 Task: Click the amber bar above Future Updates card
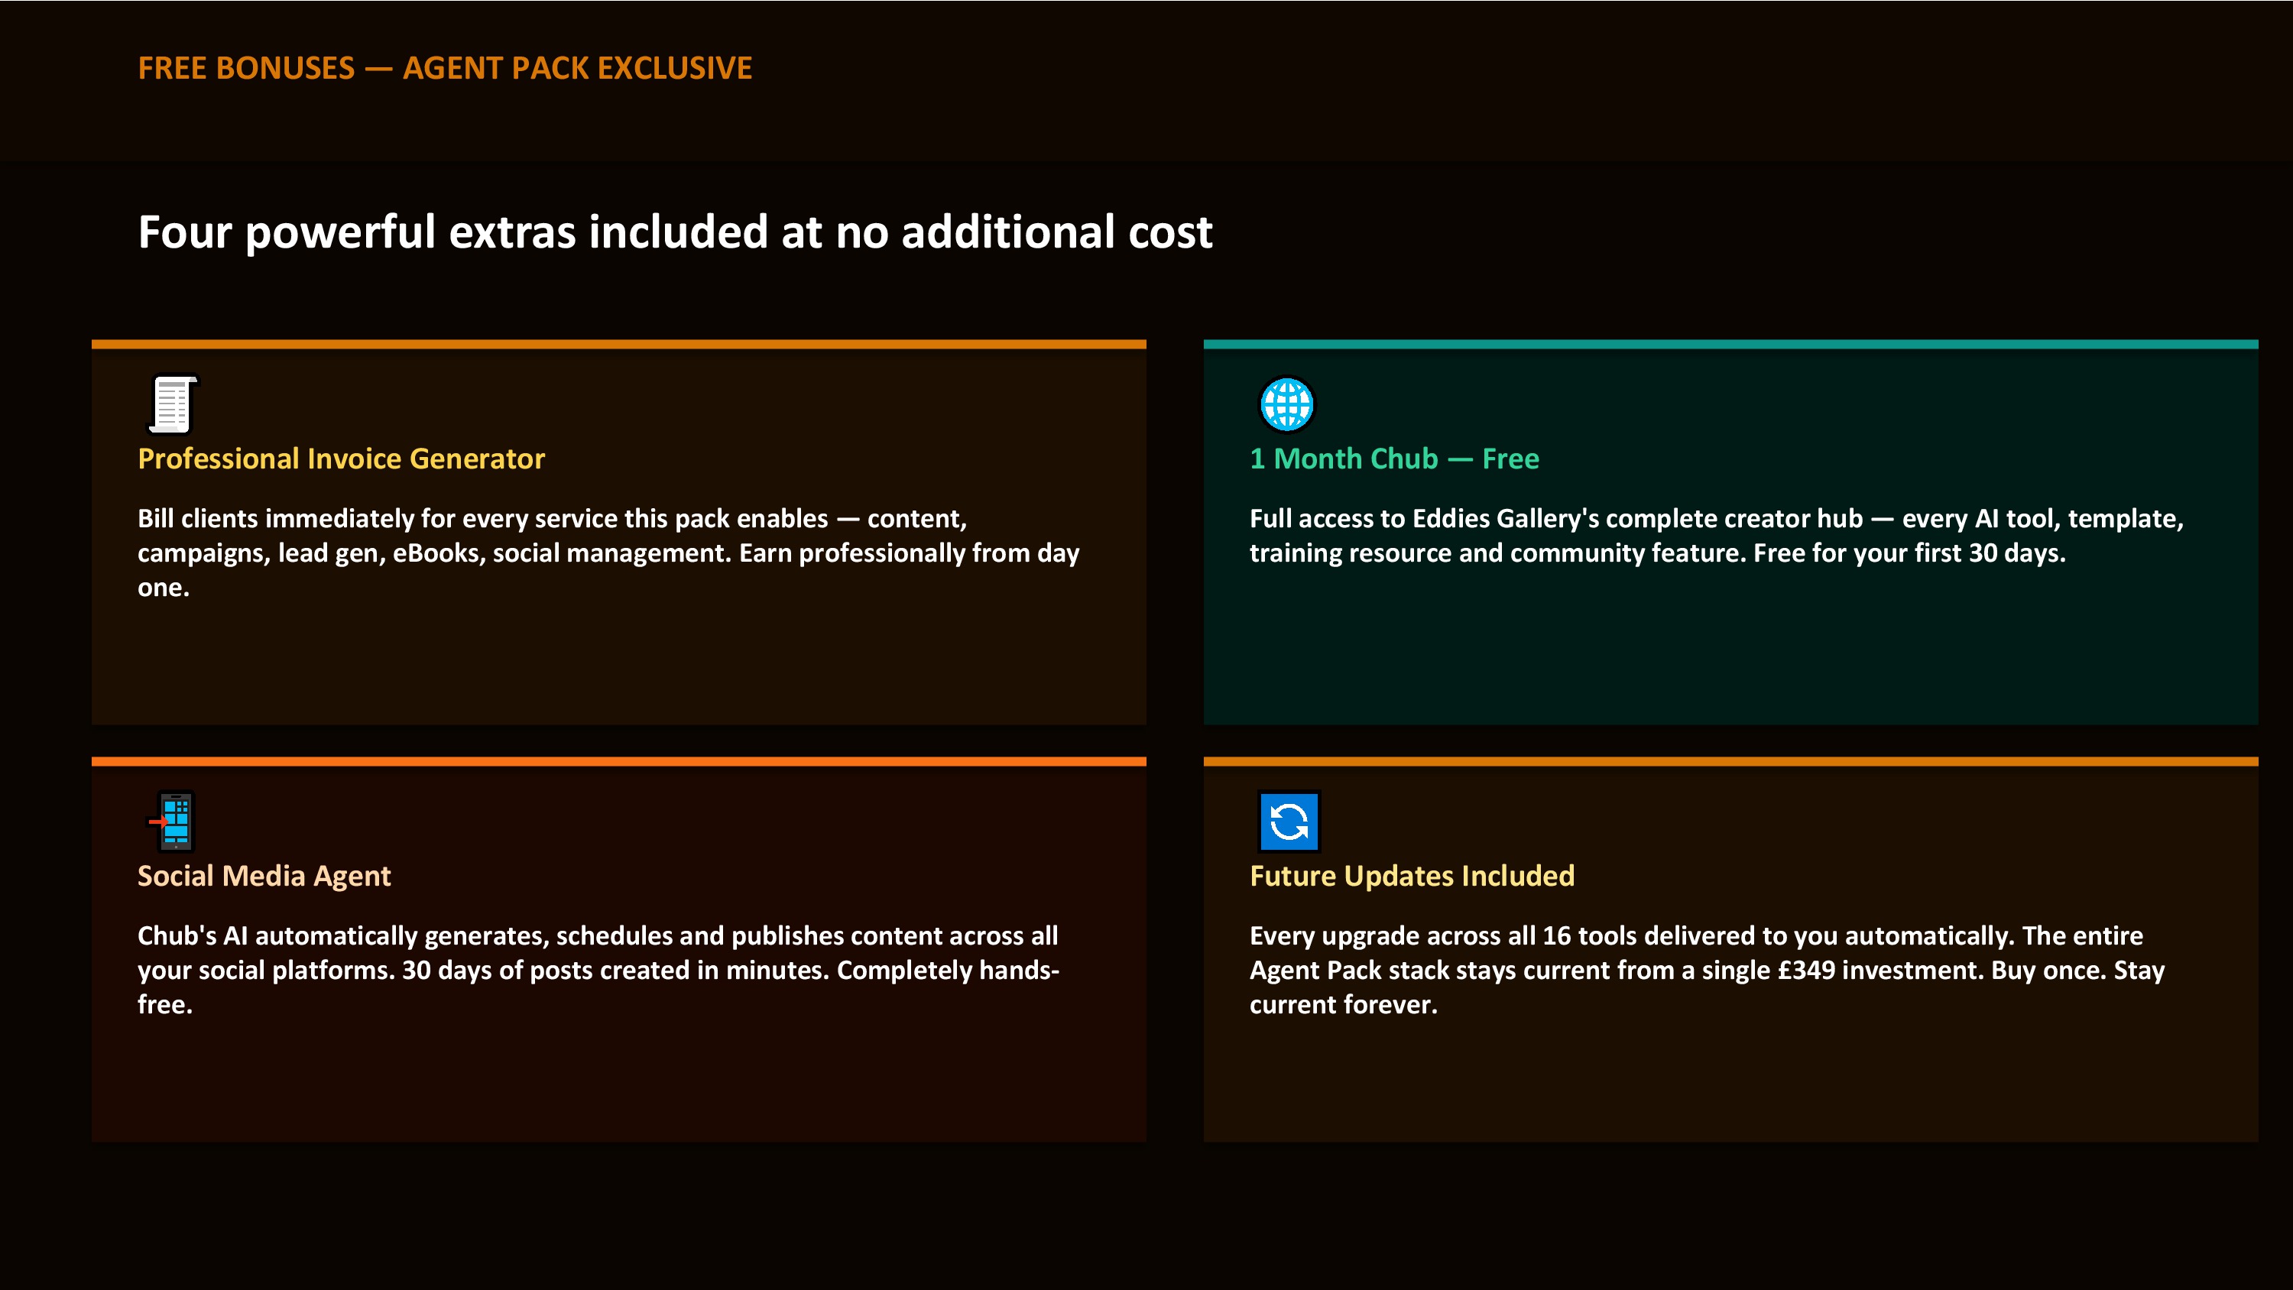pyautogui.click(x=1730, y=761)
